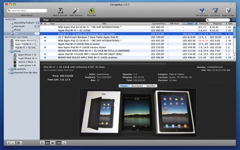Switch to image preview view mode

click(x=52, y=143)
